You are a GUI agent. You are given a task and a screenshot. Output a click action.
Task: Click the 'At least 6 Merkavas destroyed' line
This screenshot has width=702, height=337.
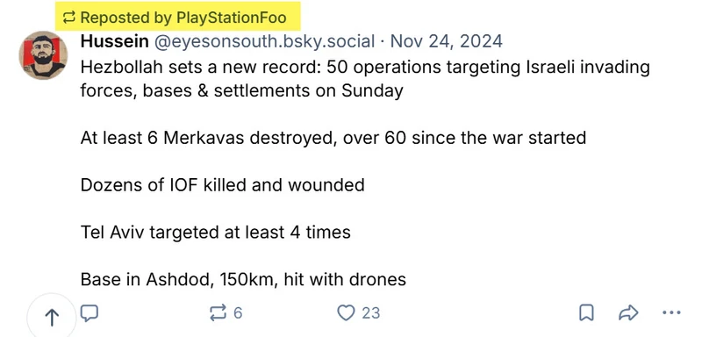333,138
